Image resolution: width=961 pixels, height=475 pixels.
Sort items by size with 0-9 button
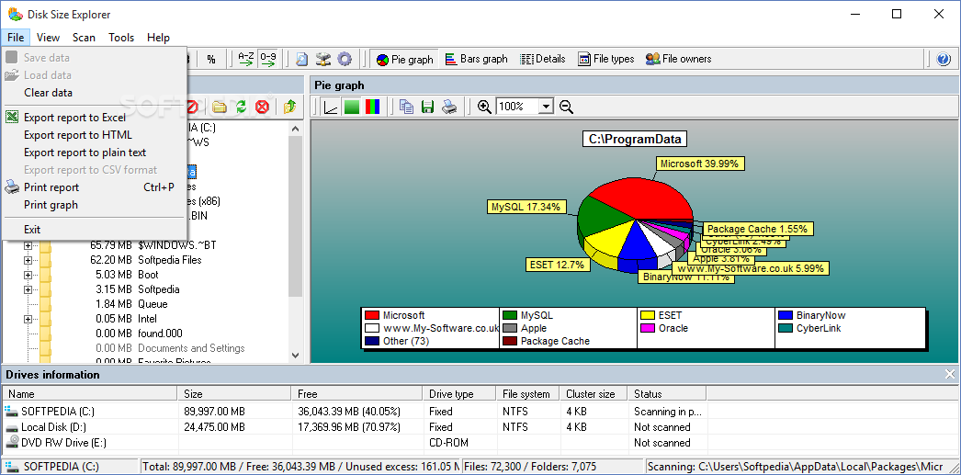[x=268, y=60]
